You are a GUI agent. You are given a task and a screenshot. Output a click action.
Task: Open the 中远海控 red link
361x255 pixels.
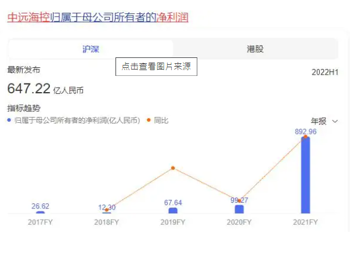(28, 17)
